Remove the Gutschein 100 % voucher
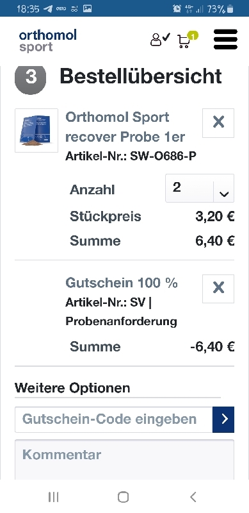The height and width of the screenshot is (513, 249). point(218,289)
